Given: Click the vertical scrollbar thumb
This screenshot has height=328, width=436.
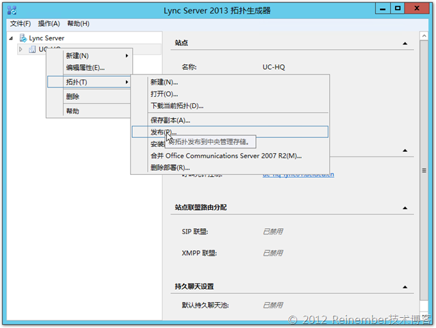Looking at the screenshot, I should (424, 170).
